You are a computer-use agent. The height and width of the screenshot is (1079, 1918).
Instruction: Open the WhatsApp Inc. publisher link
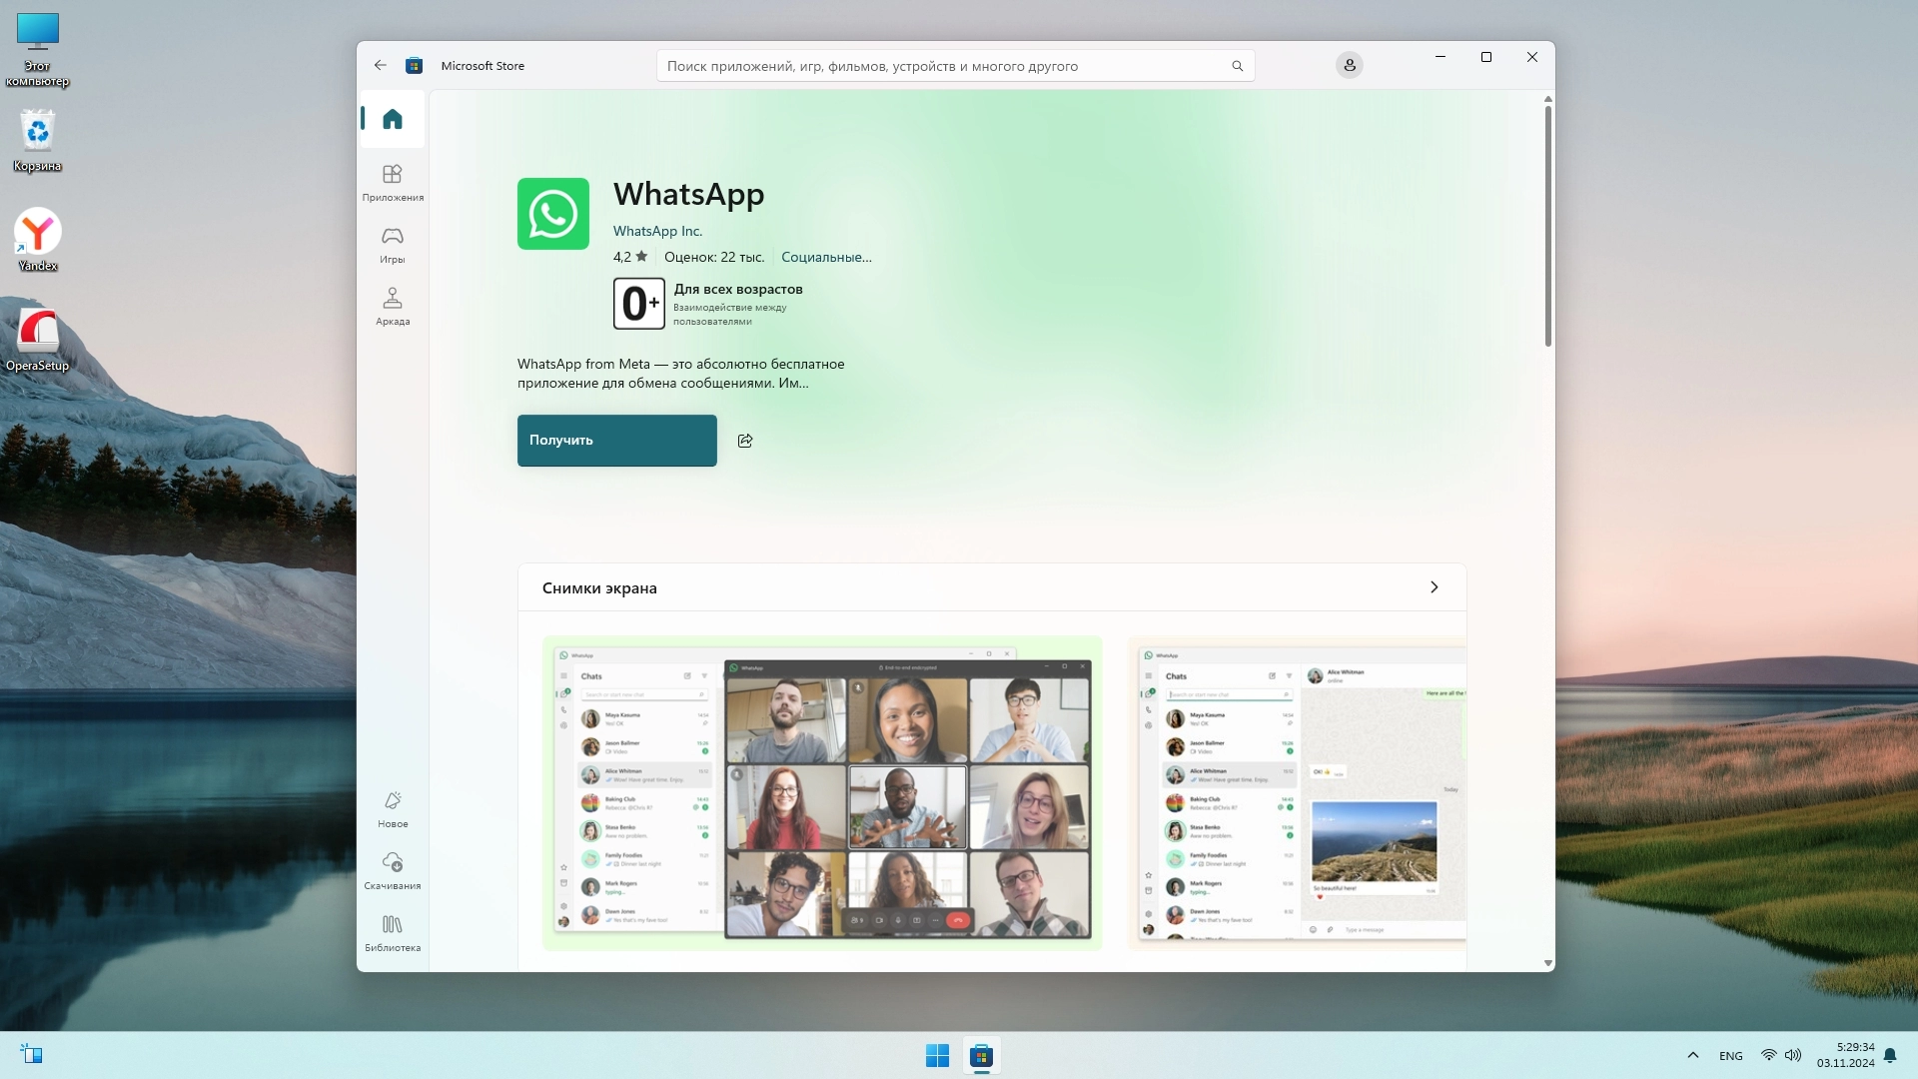coord(657,231)
